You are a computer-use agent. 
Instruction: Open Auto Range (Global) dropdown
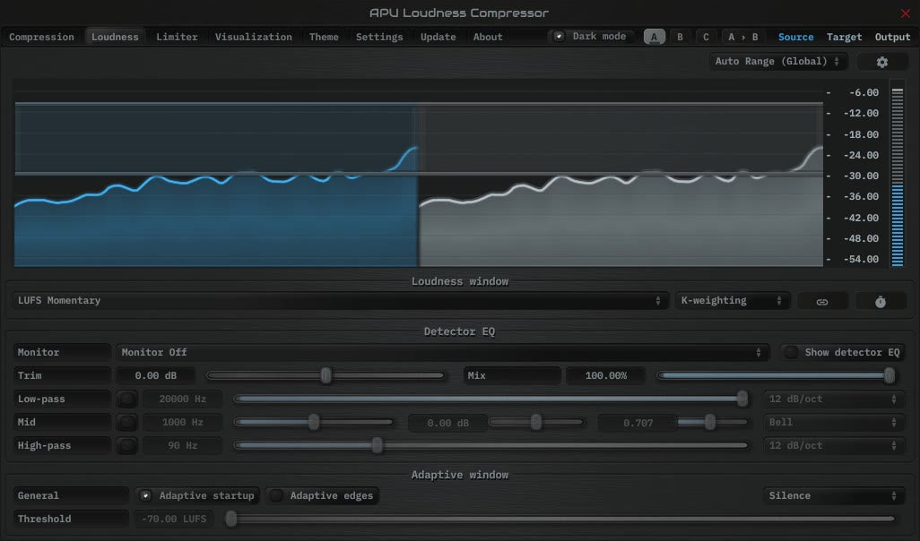pyautogui.click(x=778, y=62)
